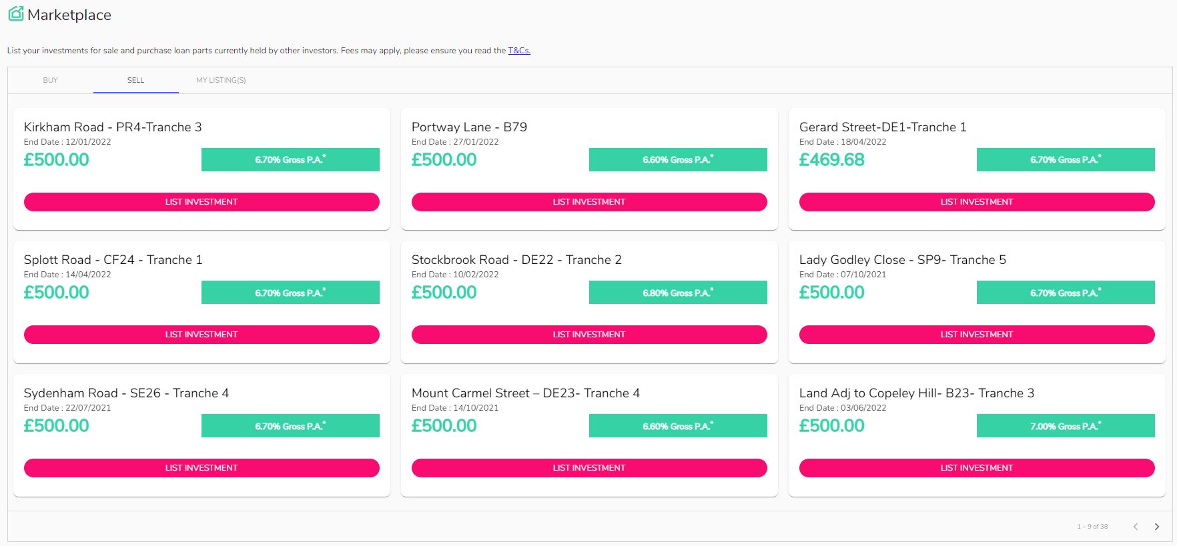This screenshot has width=1177, height=546.
Task: Click the £500.00 amount on Copeley Hill
Action: 832,426
